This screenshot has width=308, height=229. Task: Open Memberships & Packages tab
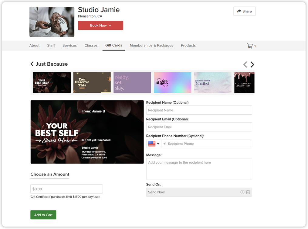(x=151, y=46)
